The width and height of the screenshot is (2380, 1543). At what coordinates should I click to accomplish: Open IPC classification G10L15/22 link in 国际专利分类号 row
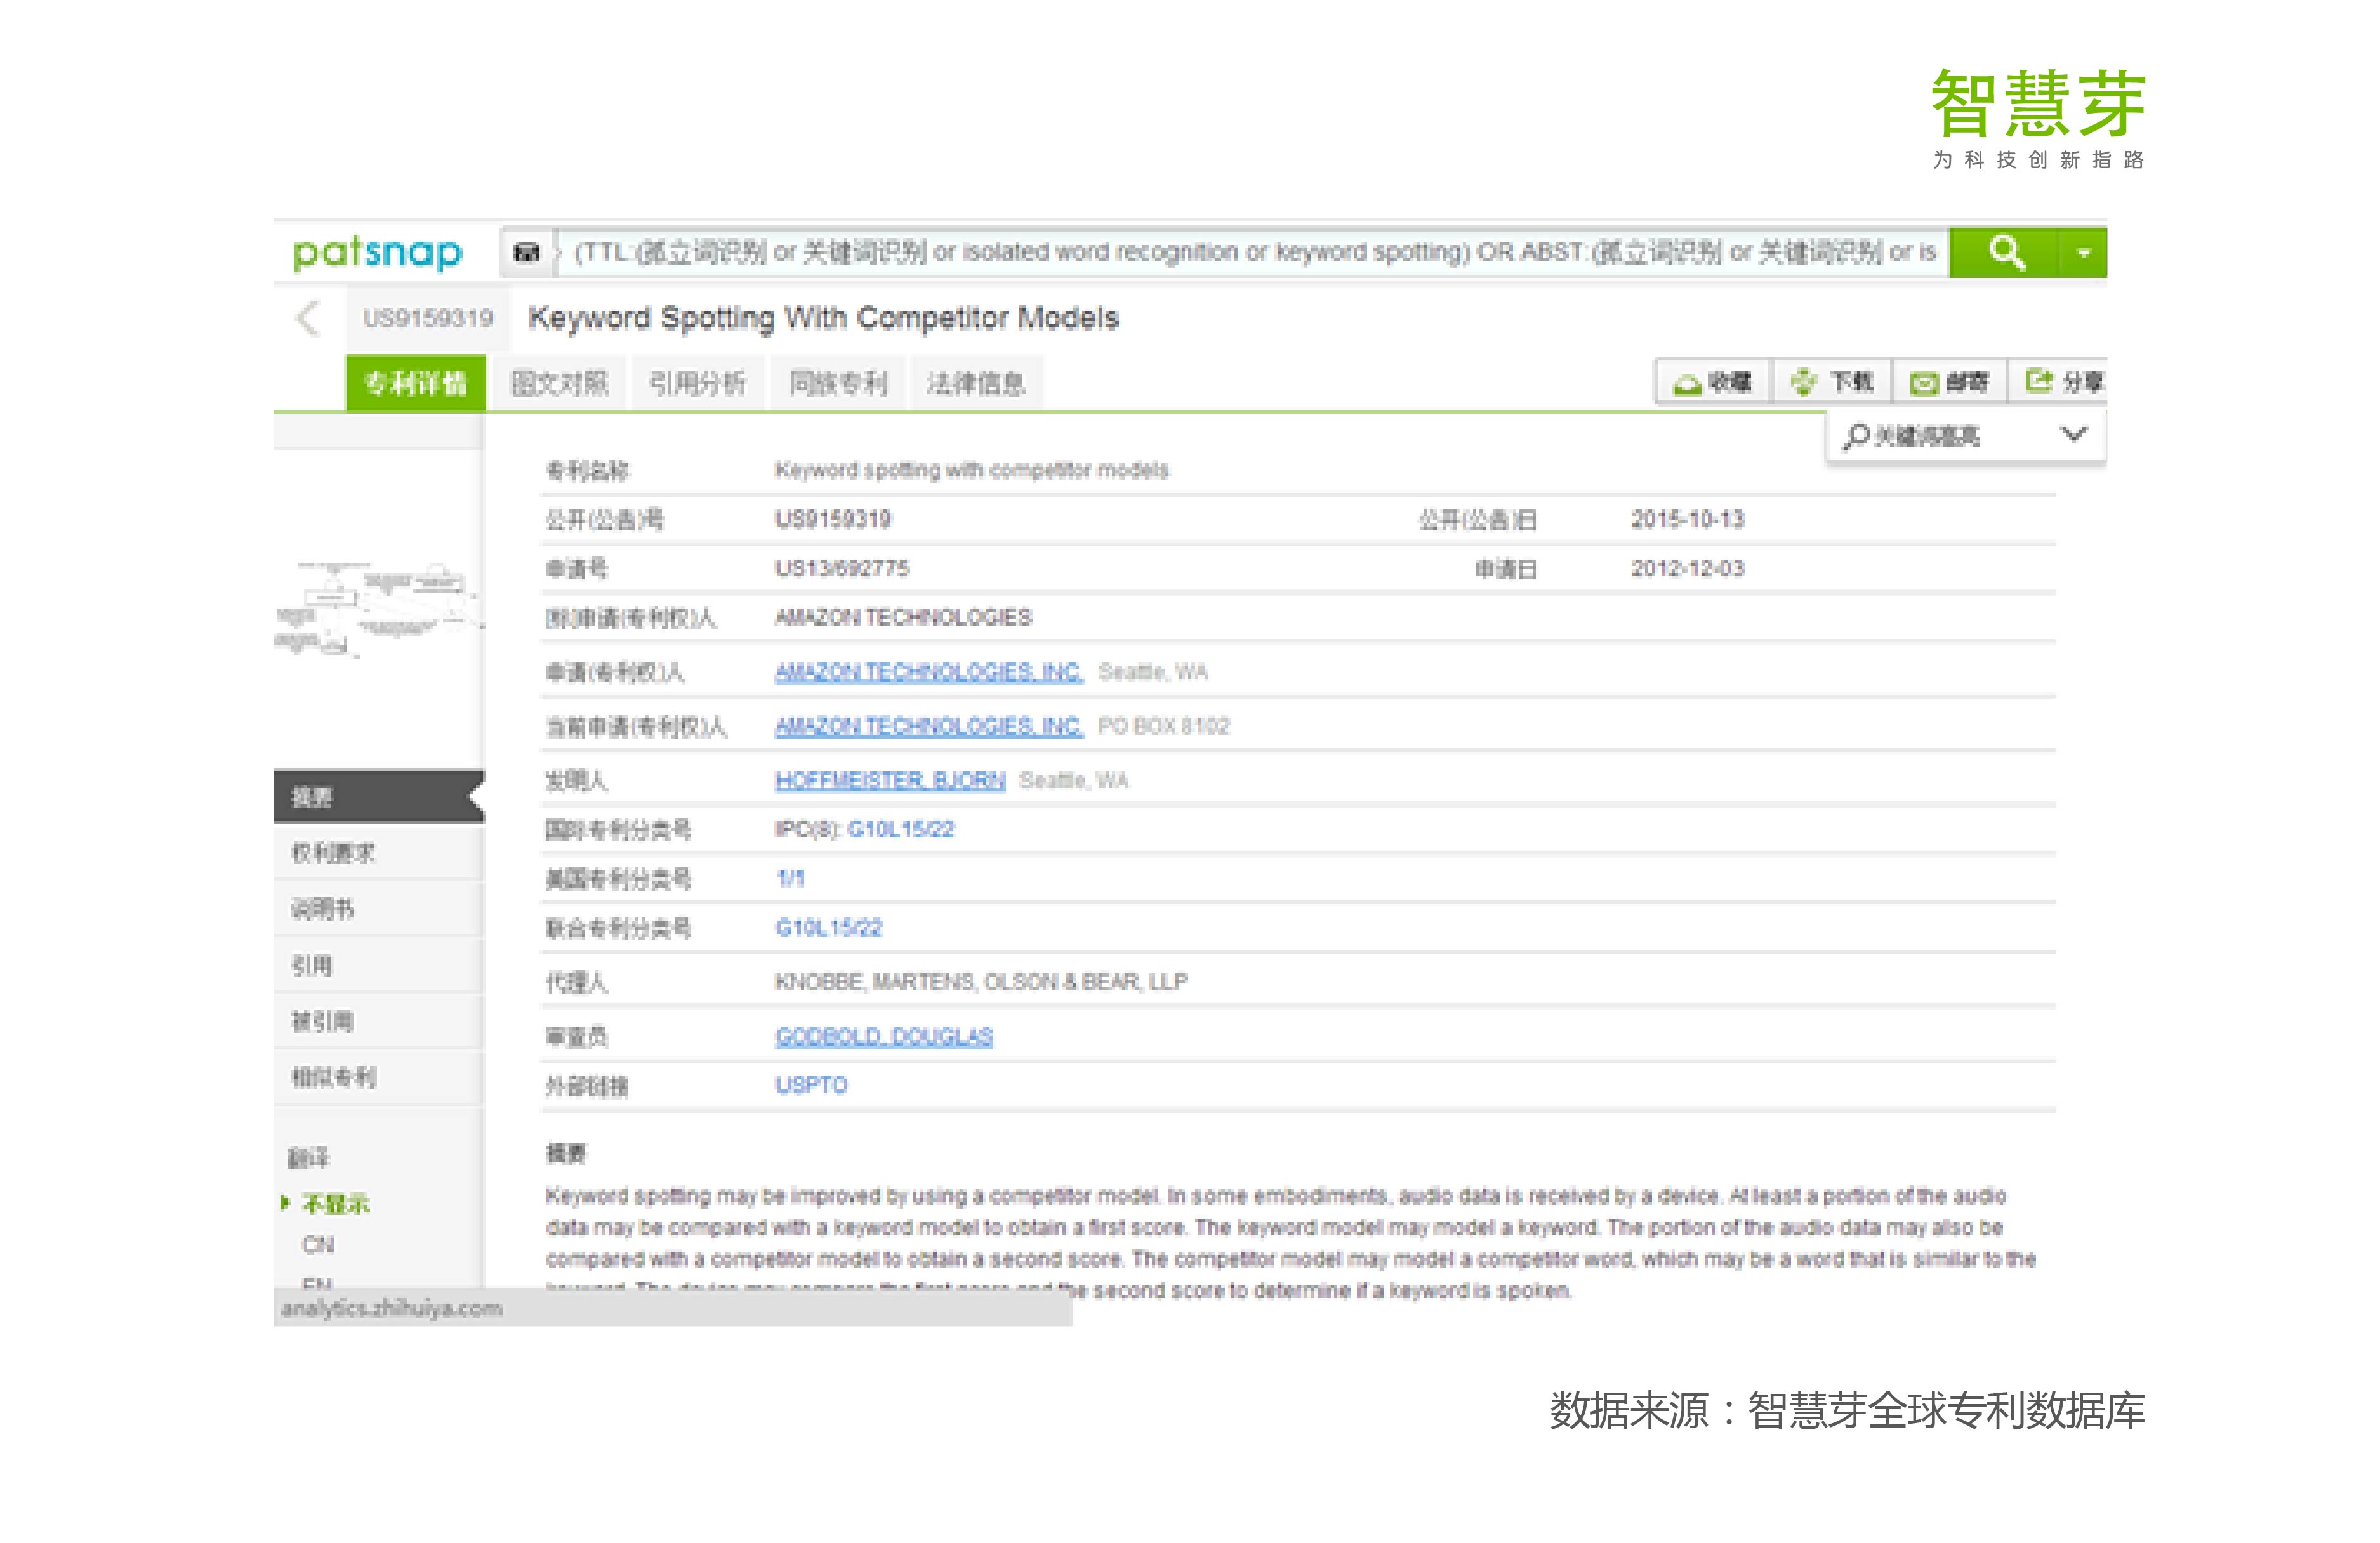pyautogui.click(x=901, y=829)
